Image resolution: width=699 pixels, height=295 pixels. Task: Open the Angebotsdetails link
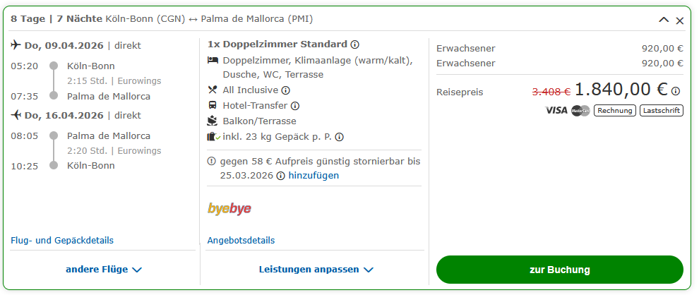coord(241,241)
